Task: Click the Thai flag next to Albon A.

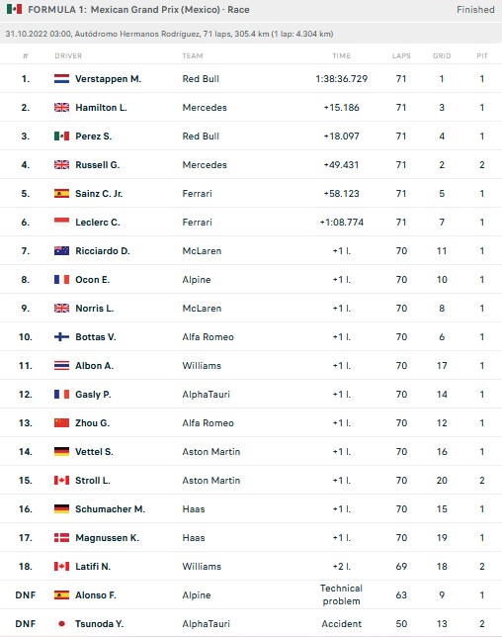Action: click(61, 366)
